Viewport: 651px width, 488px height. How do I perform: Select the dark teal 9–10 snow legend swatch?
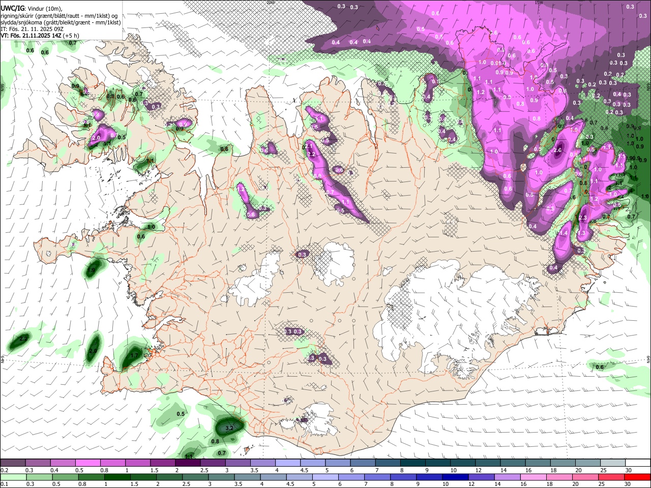[437, 463]
